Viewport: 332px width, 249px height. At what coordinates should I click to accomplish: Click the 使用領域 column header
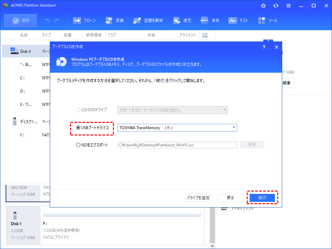tap(94, 35)
